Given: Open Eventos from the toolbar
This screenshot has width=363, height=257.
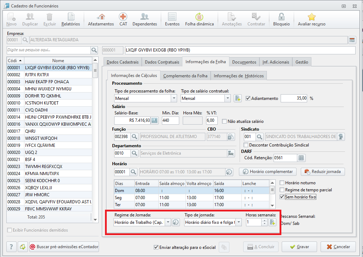Looking at the screenshot, I should (172, 19).
